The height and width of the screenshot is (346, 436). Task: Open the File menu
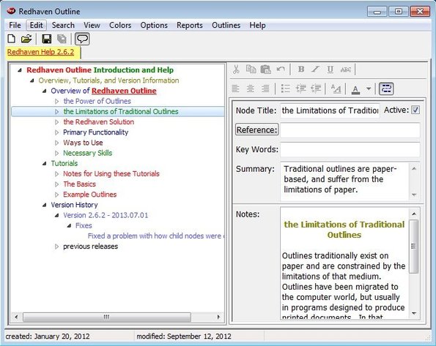[x=15, y=26]
